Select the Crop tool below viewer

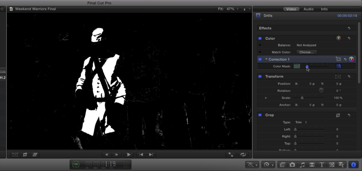25,155
